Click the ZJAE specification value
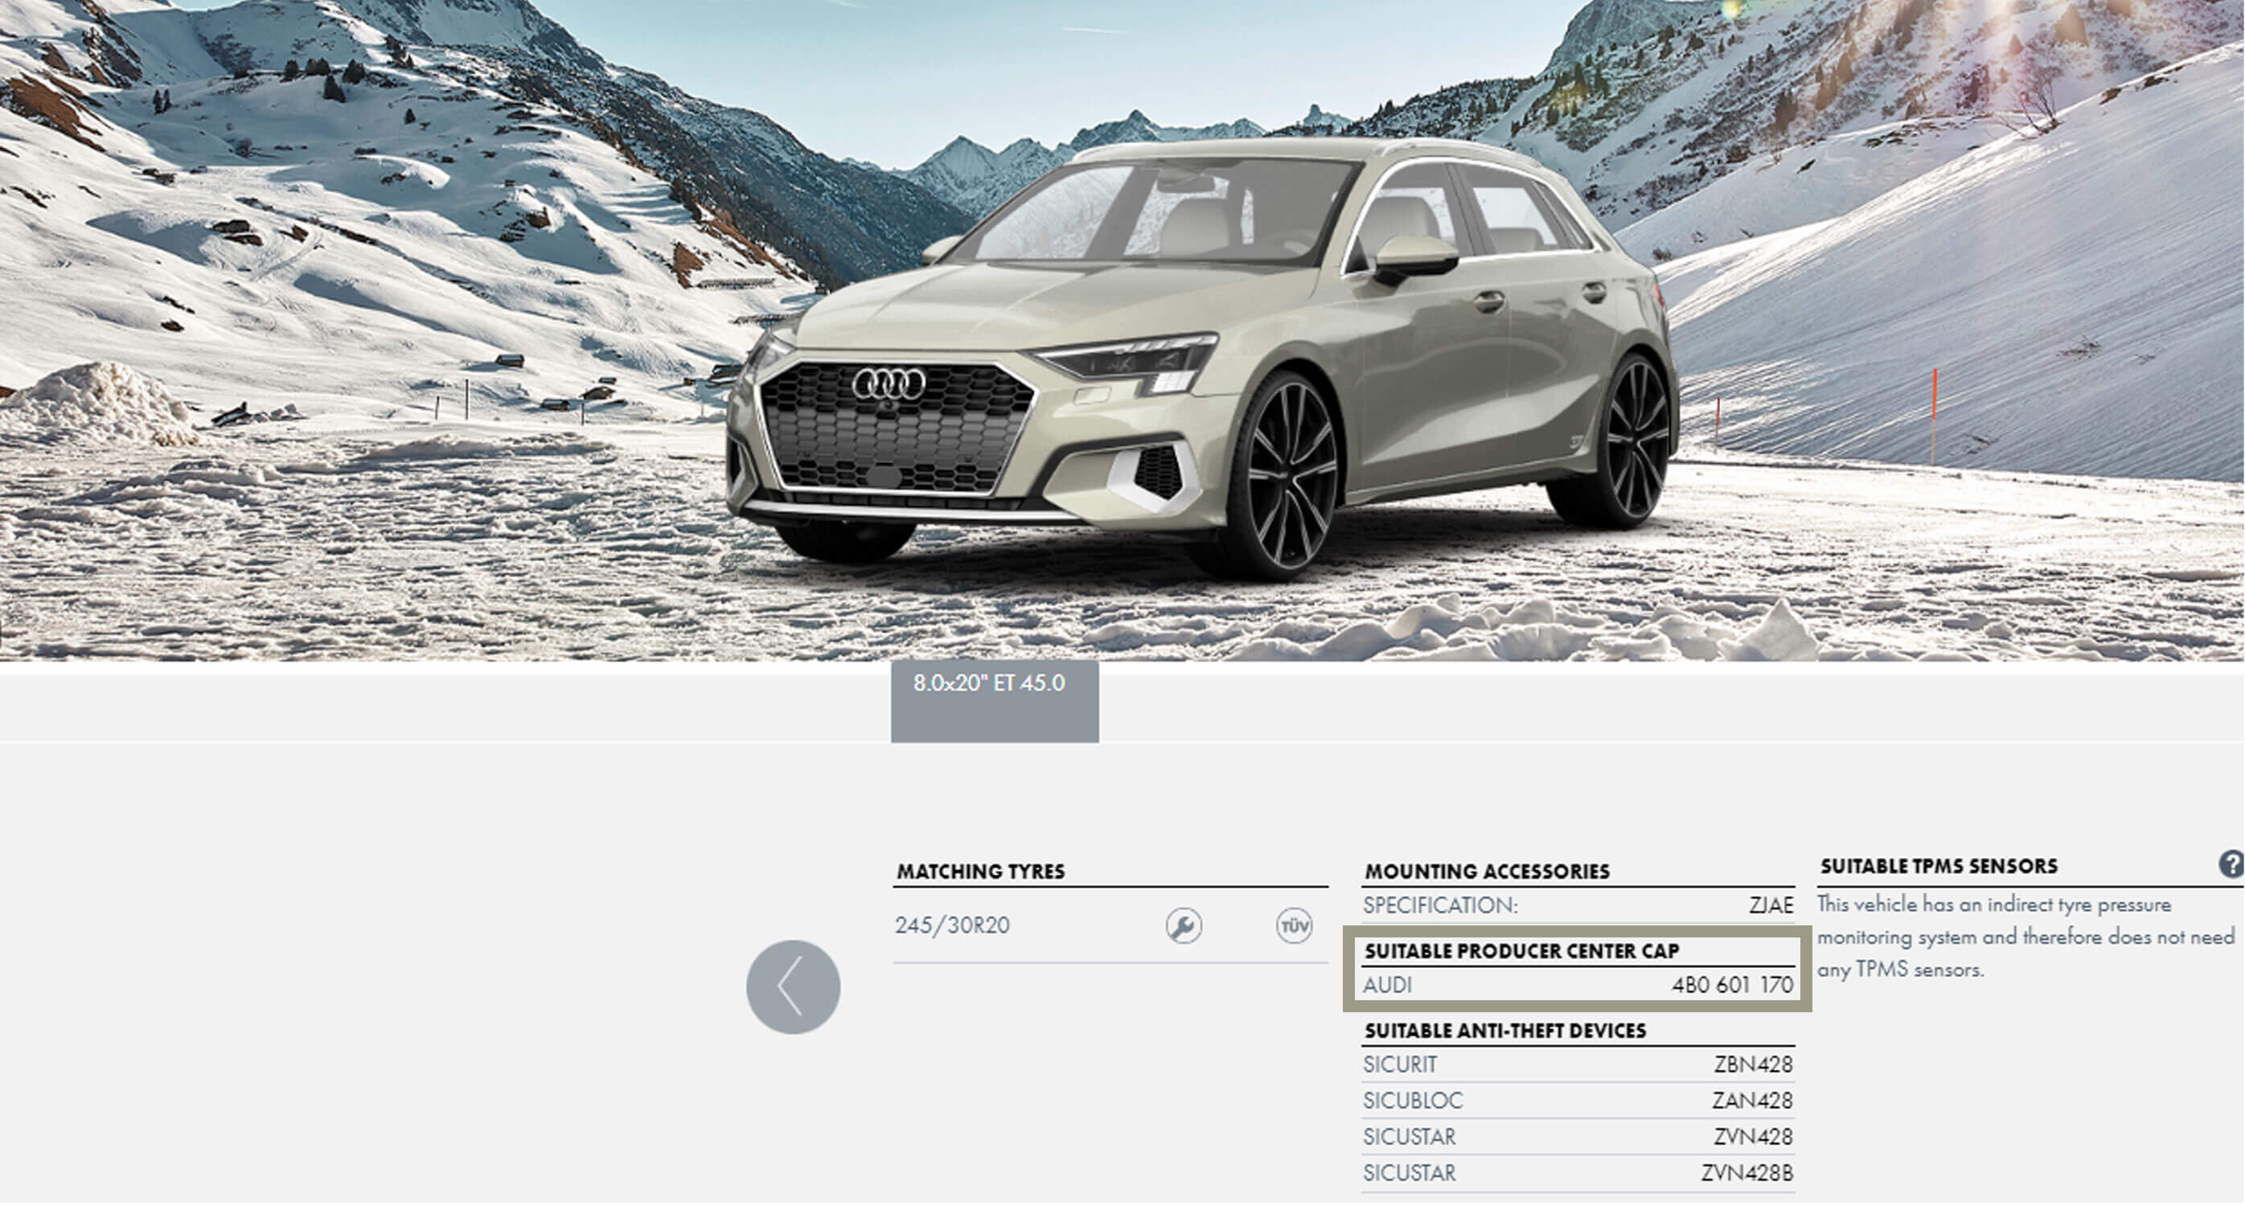Image resolution: width=2245 pixels, height=1206 pixels. pyautogui.click(x=1771, y=906)
